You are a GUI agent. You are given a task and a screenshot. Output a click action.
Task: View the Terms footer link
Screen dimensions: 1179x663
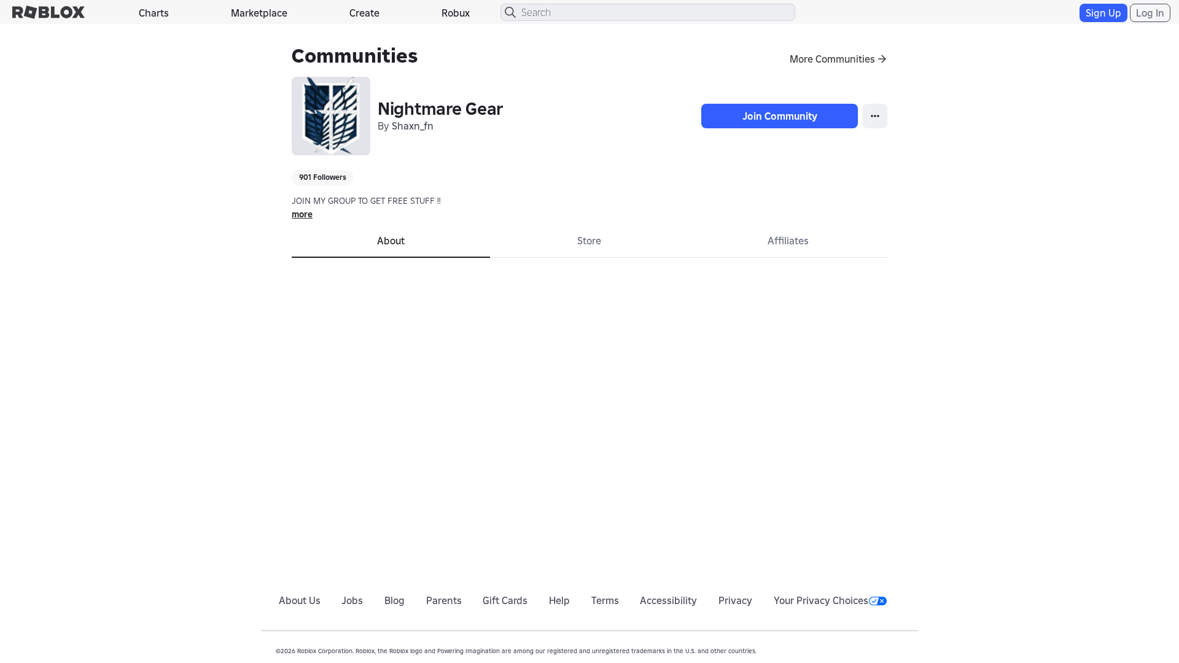tap(605, 600)
